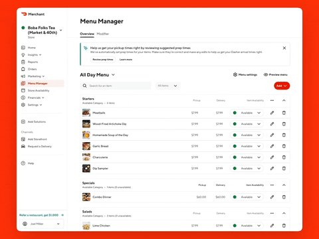This screenshot has width=319, height=239.
Task: Open the Salads category more options menu
Action: (x=272, y=213)
